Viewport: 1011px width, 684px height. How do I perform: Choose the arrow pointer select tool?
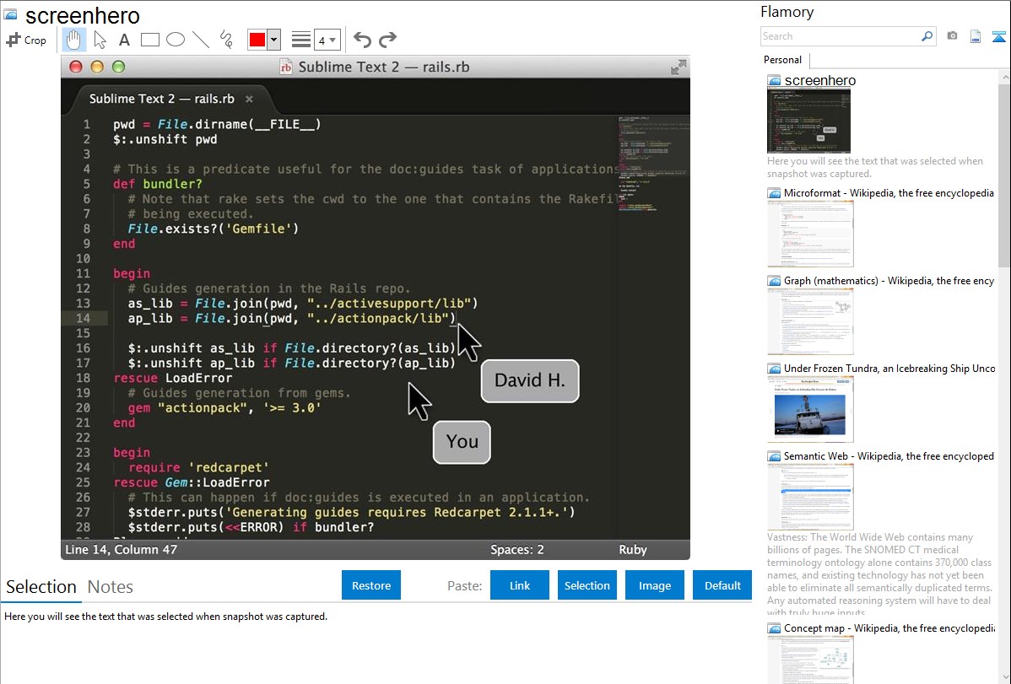tap(100, 40)
